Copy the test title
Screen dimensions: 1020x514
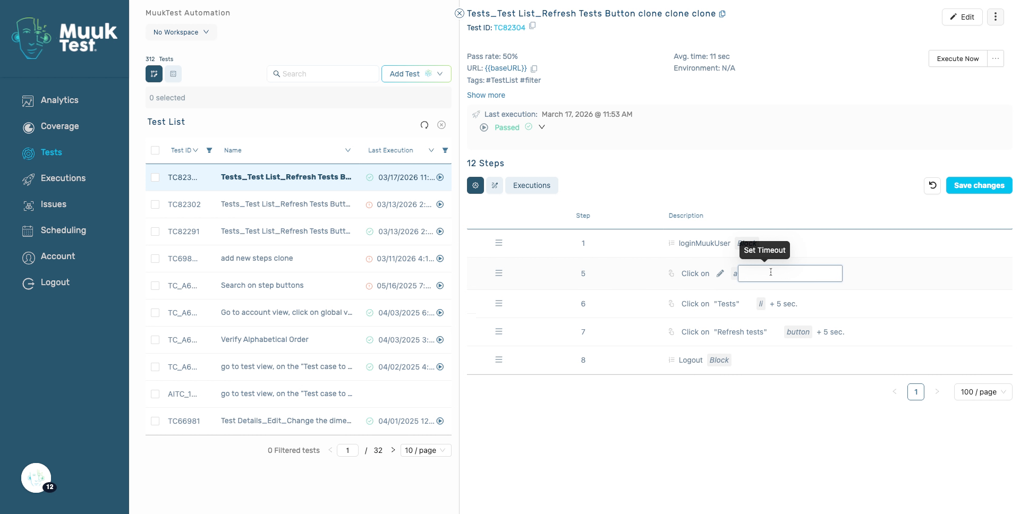[722, 14]
